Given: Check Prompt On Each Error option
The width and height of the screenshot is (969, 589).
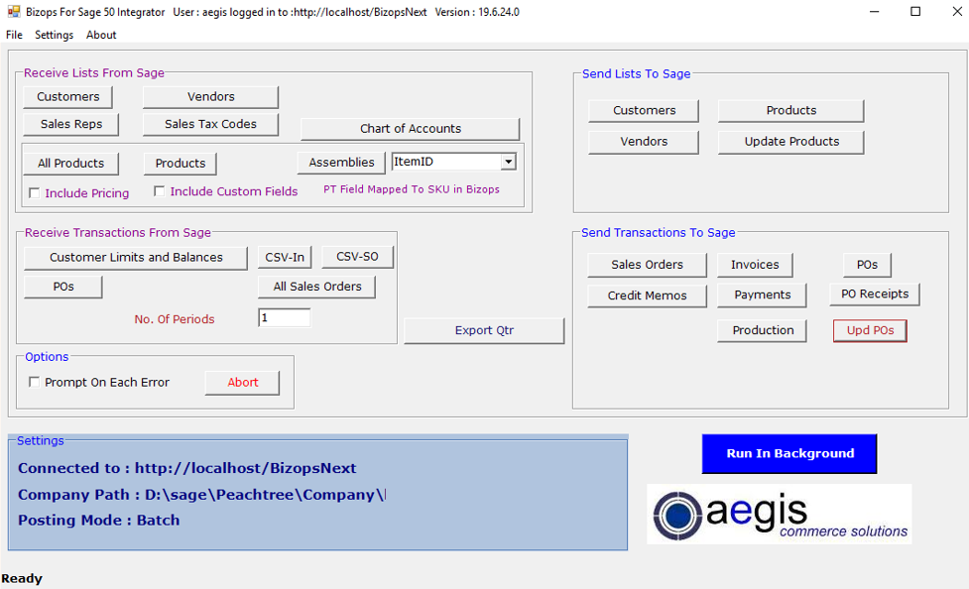Looking at the screenshot, I should click(x=35, y=382).
